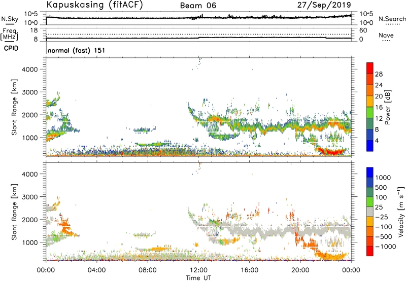Click the 12:00 time axis label
The image size is (406, 281).
pos(198,270)
